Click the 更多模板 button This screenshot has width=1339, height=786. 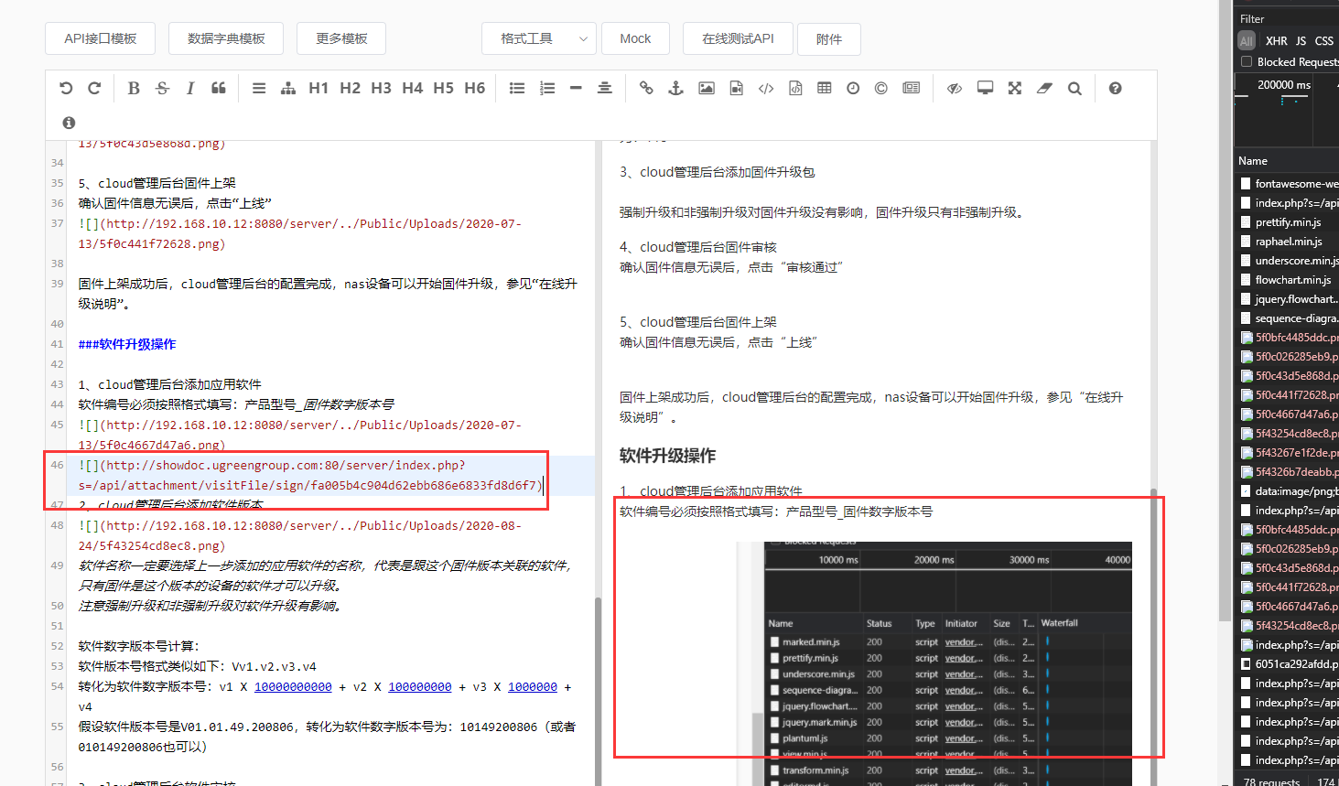click(x=341, y=38)
